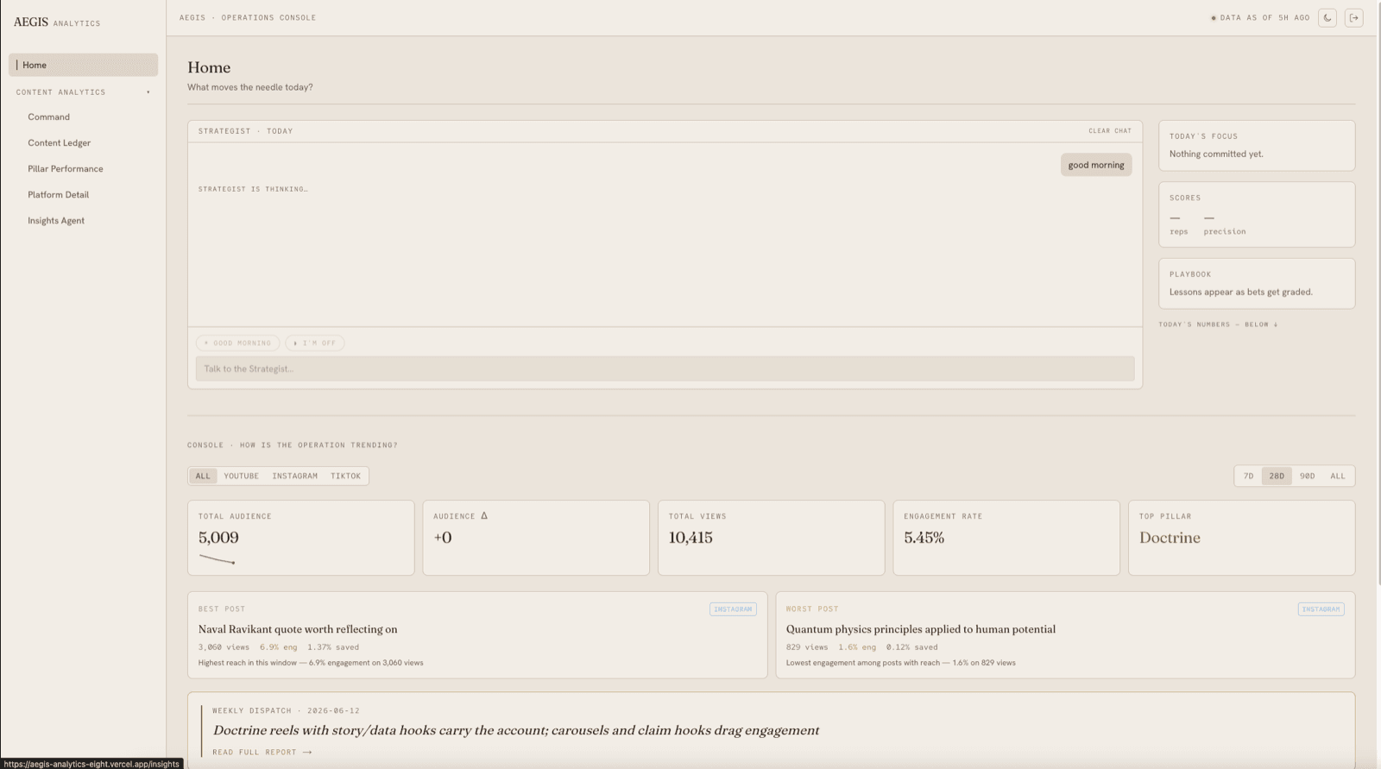Set time range to 90D
This screenshot has height=769, width=1381.
(x=1308, y=476)
